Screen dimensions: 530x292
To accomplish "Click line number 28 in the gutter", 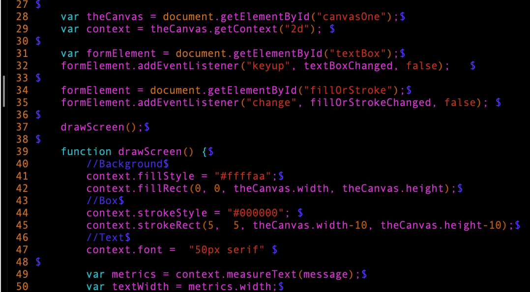I will tap(22, 17).
